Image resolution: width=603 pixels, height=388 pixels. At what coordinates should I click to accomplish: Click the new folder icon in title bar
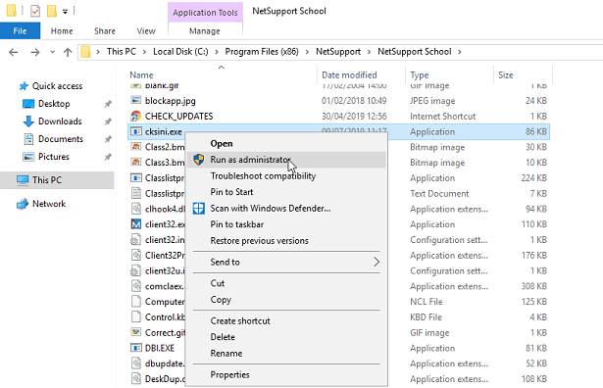pyautogui.click(x=52, y=11)
